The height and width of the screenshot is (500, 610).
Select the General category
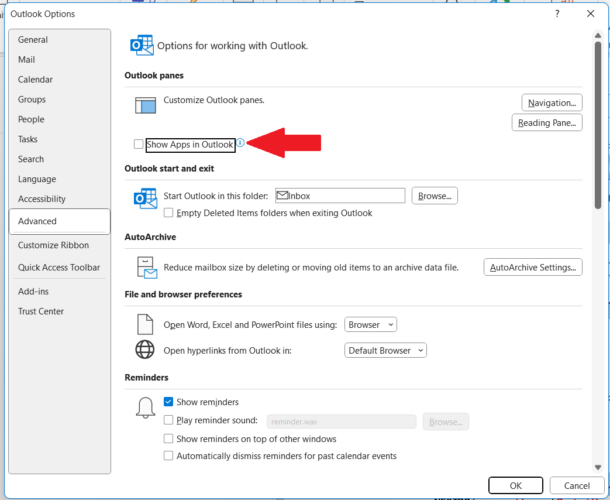tap(60, 40)
